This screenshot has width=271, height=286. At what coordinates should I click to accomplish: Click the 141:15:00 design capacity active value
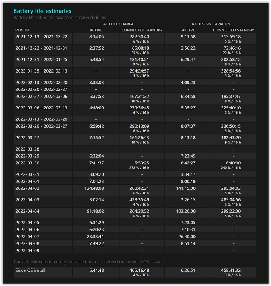point(188,188)
